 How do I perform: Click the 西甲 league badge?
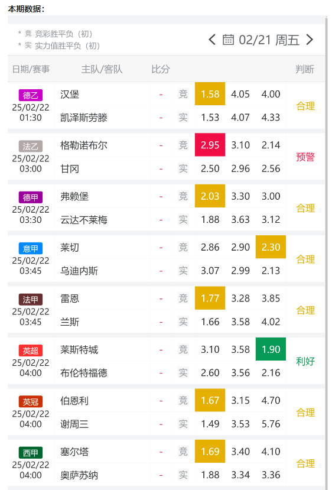click(31, 453)
